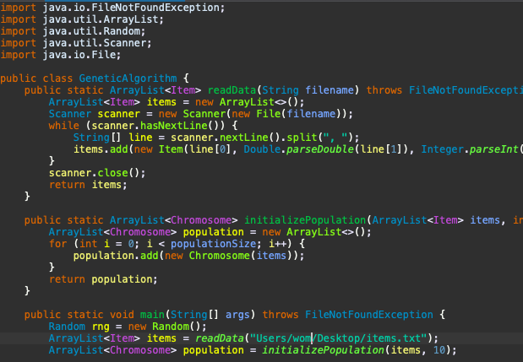Viewport: 523px width, 362px height.
Task: Click the split method call
Action: tap(302, 138)
